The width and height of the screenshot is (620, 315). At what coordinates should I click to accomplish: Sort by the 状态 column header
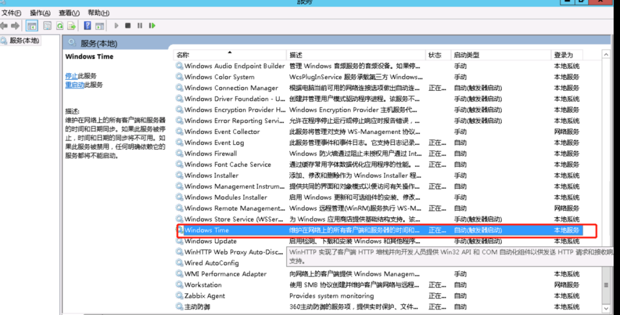pos(438,55)
